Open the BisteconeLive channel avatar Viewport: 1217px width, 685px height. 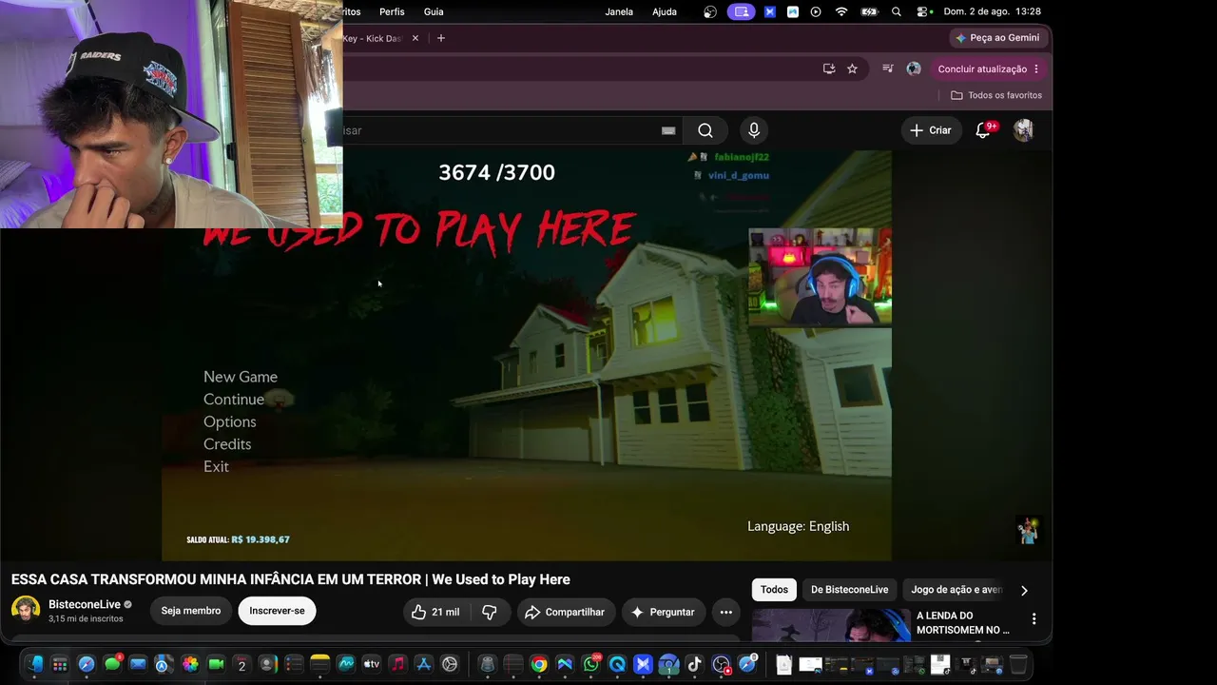coord(26,610)
